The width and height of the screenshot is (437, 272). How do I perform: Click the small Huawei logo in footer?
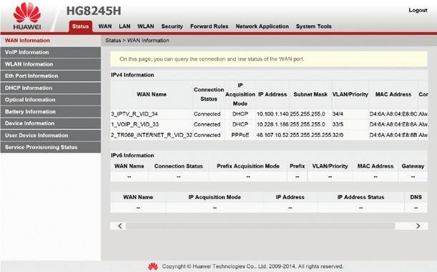click(153, 266)
